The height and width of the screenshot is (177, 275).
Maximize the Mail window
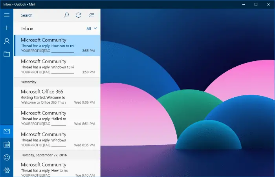256,4
